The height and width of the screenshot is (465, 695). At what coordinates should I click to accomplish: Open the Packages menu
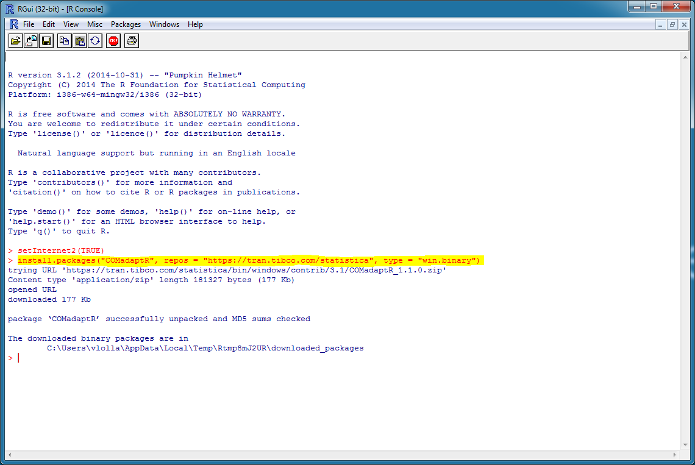coord(126,24)
